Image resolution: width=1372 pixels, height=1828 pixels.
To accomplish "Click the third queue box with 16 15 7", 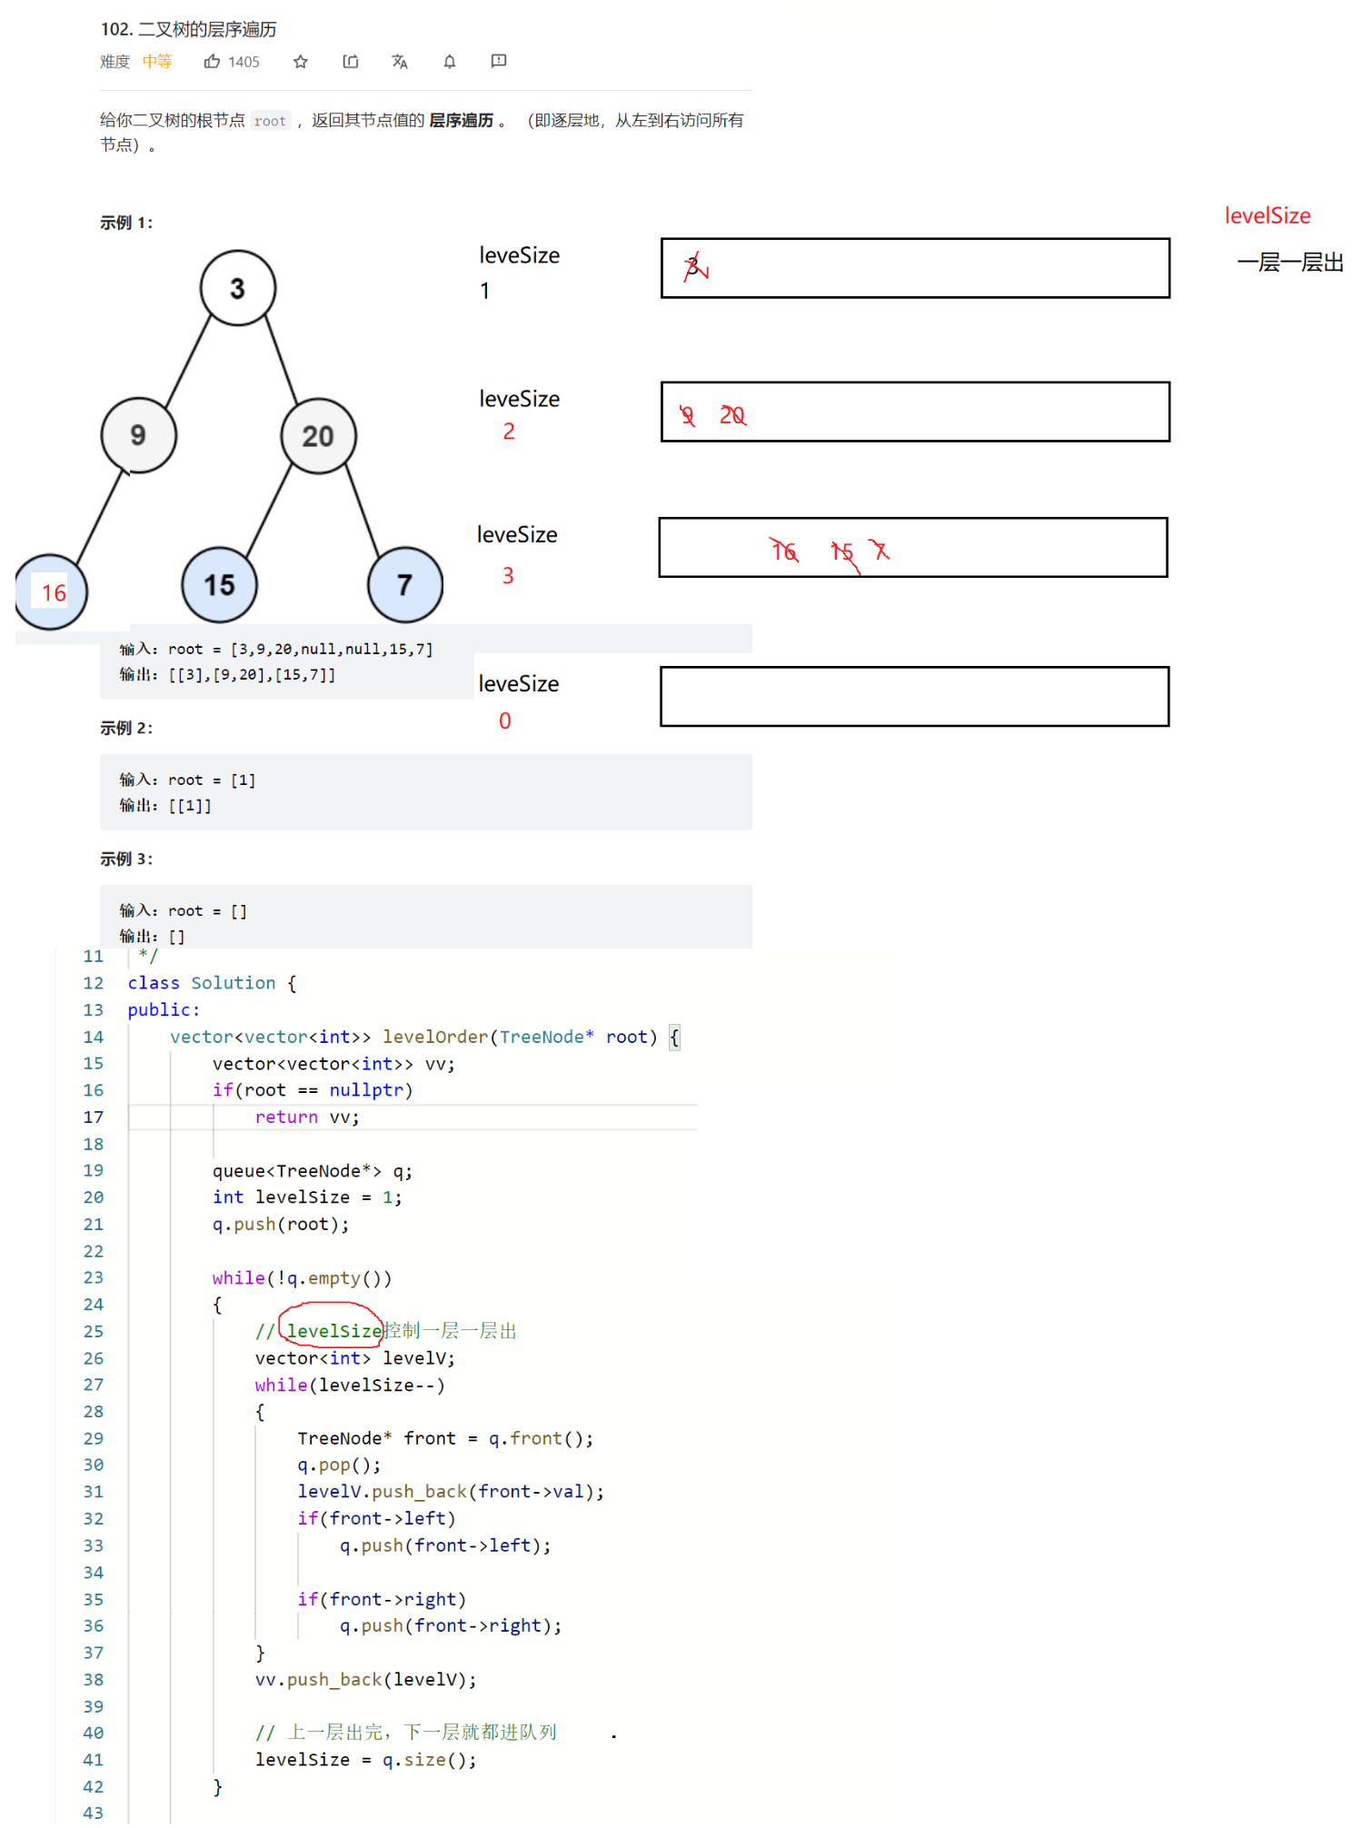I will (x=913, y=547).
